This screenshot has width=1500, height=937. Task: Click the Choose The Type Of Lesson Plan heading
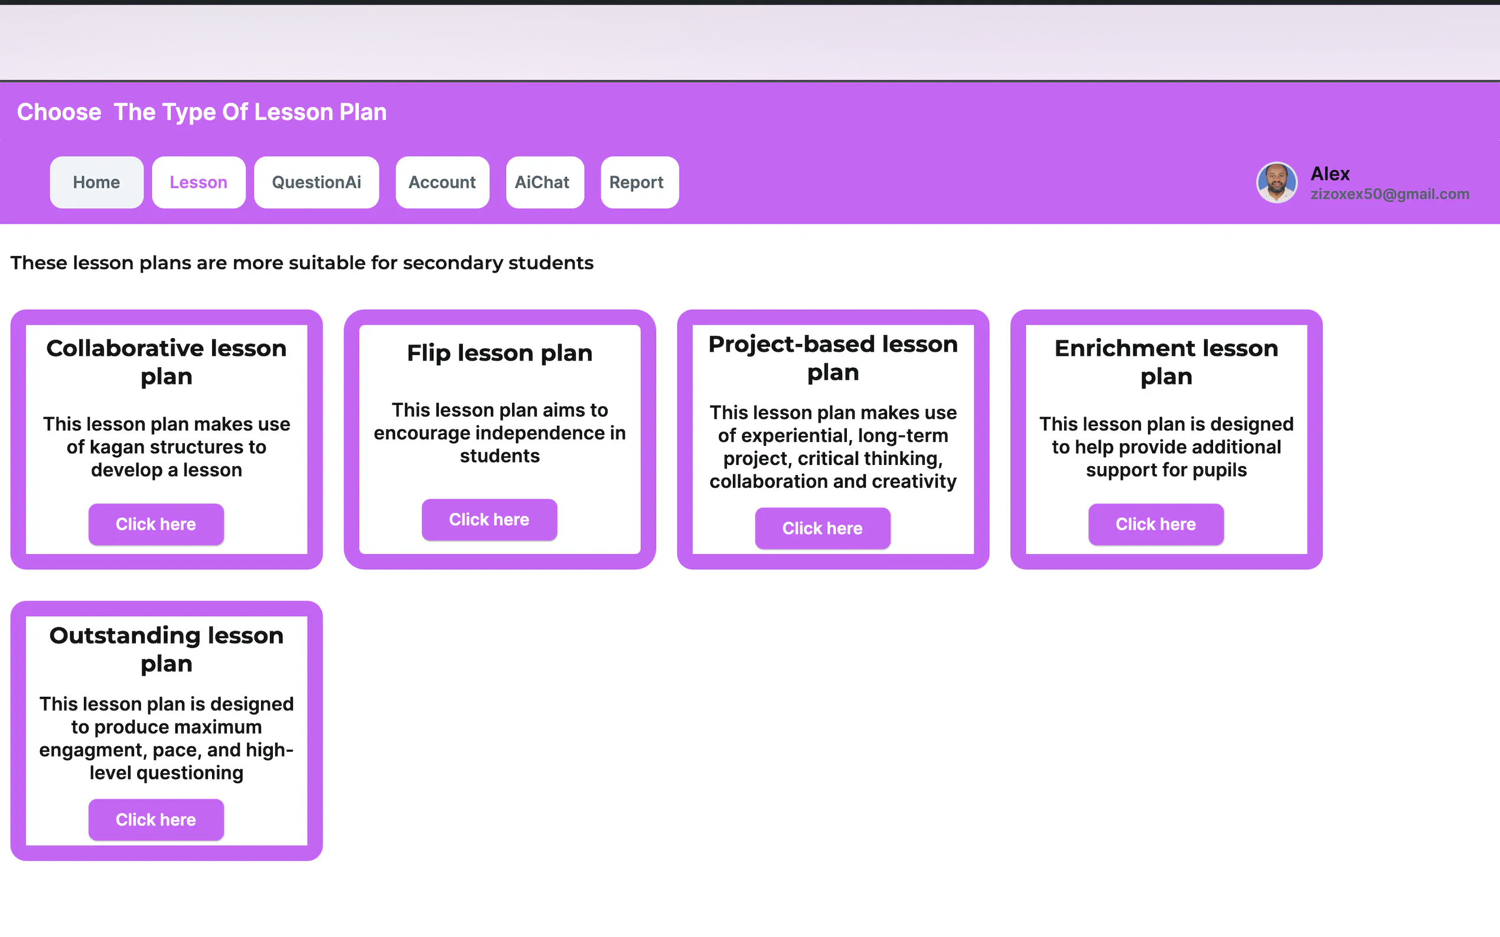[x=201, y=112]
